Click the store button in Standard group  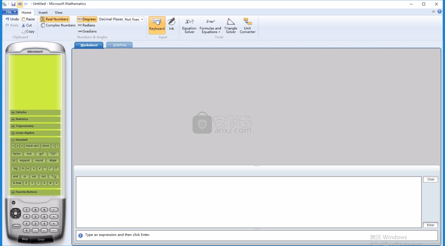(46, 146)
